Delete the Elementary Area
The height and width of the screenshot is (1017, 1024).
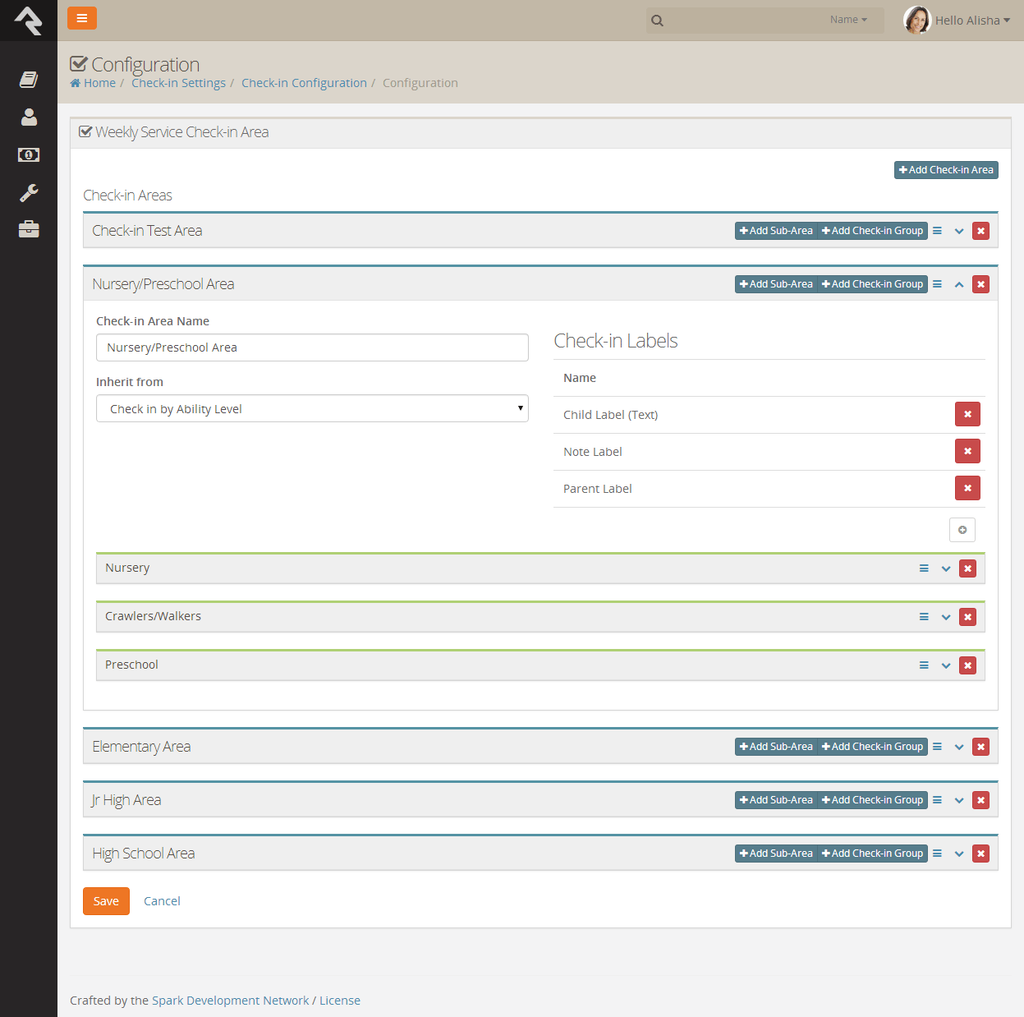pos(980,747)
